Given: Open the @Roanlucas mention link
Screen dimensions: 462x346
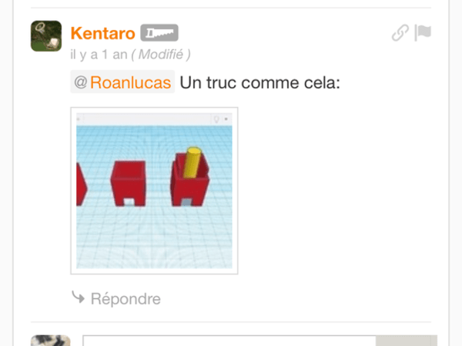Looking at the screenshot, I should click(122, 82).
